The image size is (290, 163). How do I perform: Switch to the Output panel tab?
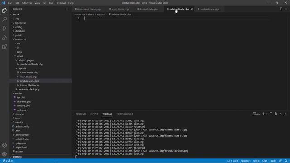[94, 114]
